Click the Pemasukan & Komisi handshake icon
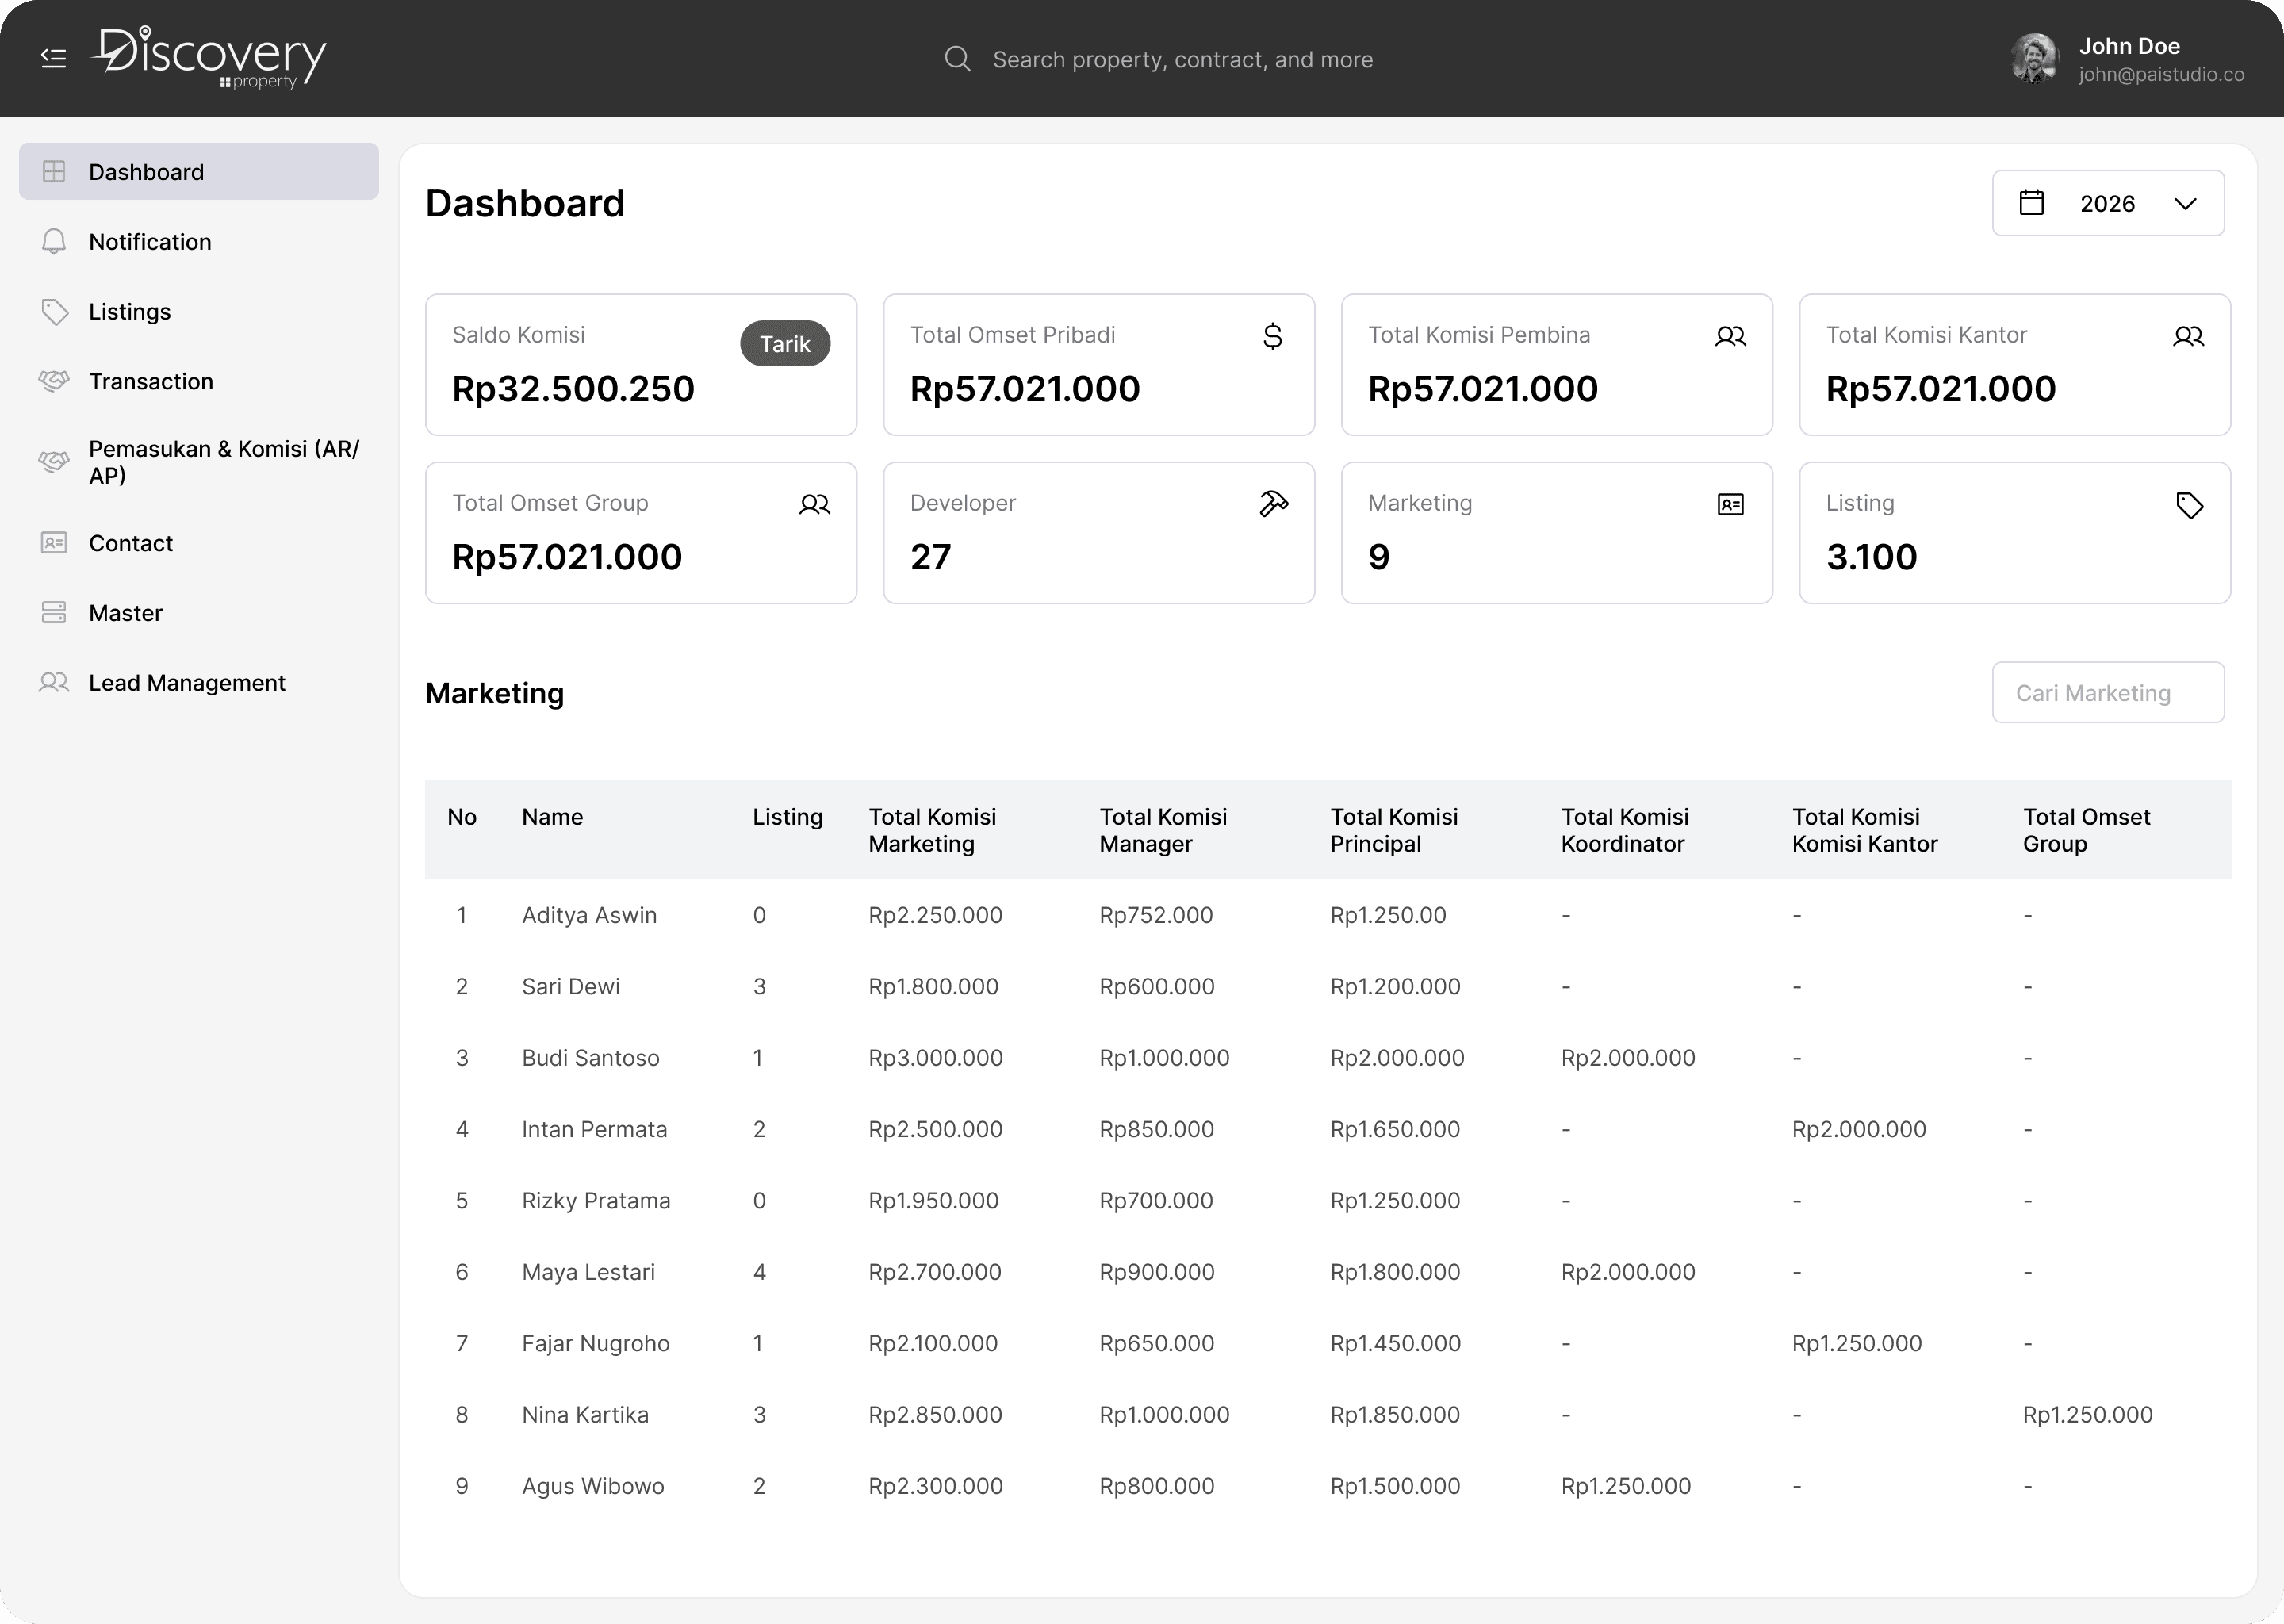The height and width of the screenshot is (1624, 2284). 54,462
